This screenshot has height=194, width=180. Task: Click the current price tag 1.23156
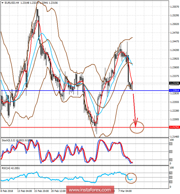click(x=175, y=83)
